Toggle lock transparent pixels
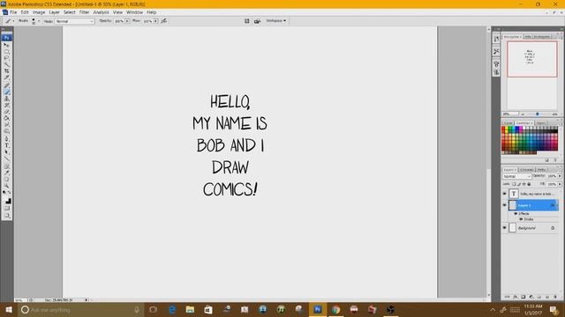The width and height of the screenshot is (565, 317). [514, 184]
